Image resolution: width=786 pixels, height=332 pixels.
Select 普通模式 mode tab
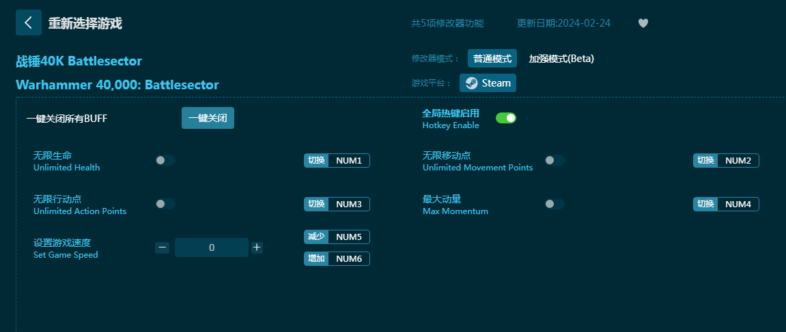coord(492,59)
